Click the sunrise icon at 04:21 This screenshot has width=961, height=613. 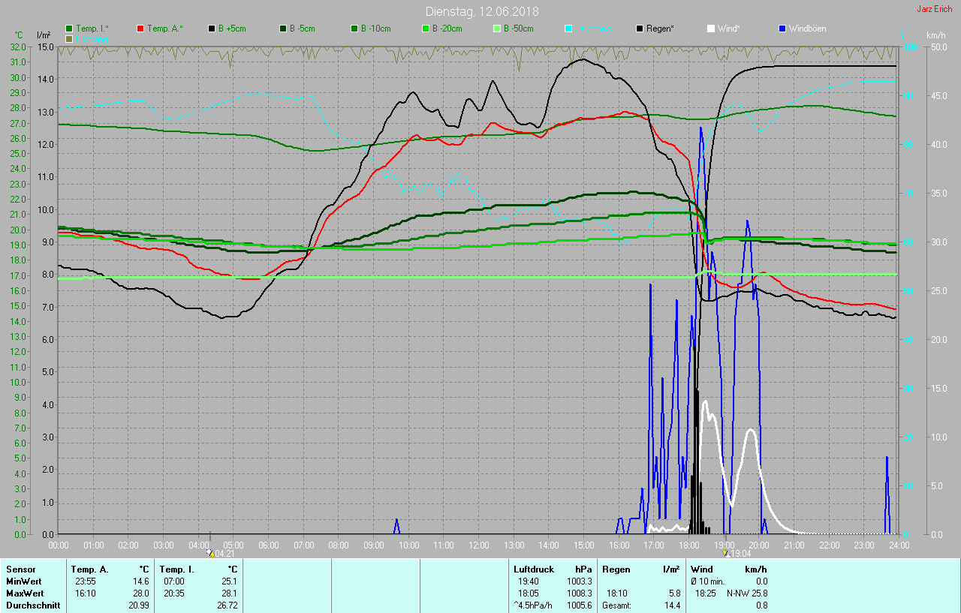click(x=210, y=553)
